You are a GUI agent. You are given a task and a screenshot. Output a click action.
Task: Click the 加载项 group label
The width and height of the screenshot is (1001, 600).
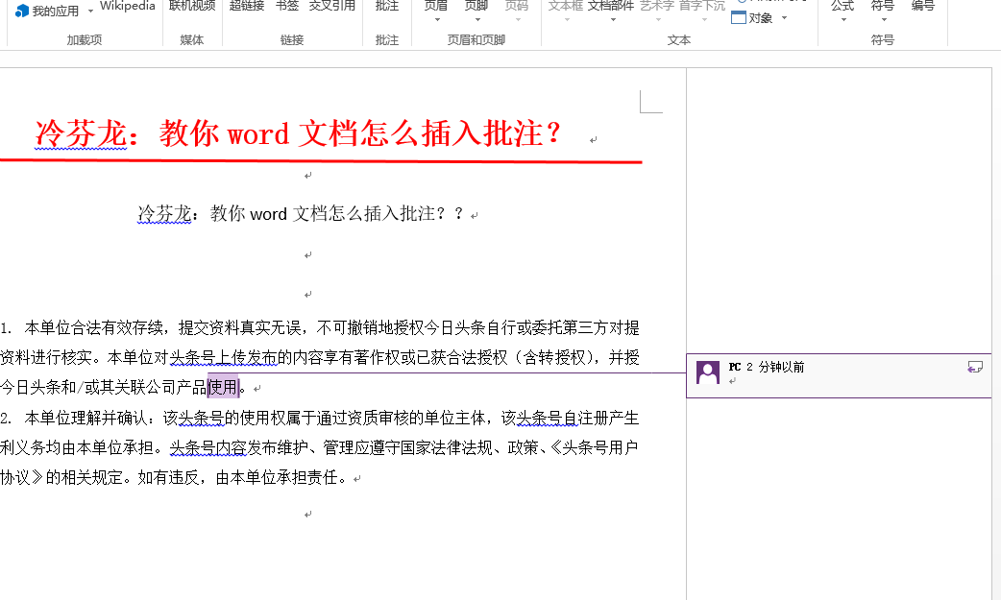point(85,39)
